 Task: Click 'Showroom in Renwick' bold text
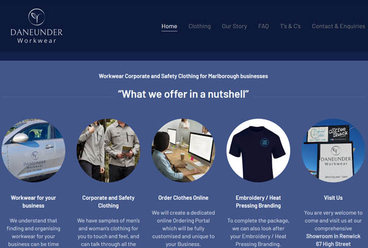333,236
